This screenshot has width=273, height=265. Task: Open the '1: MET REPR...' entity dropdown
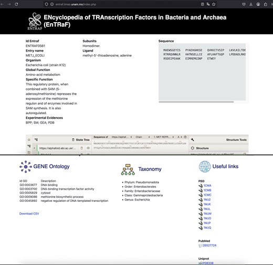point(164,137)
